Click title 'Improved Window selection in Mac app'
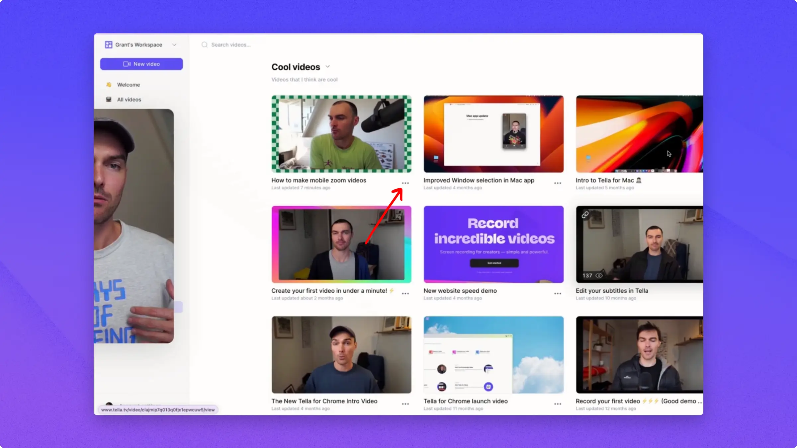This screenshot has width=797, height=448. (x=479, y=180)
